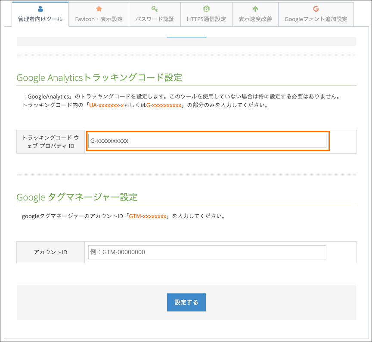The width and height of the screenshot is (372, 342).
Task: Switch to the 管理者向けツール tab
Action: click(40, 14)
